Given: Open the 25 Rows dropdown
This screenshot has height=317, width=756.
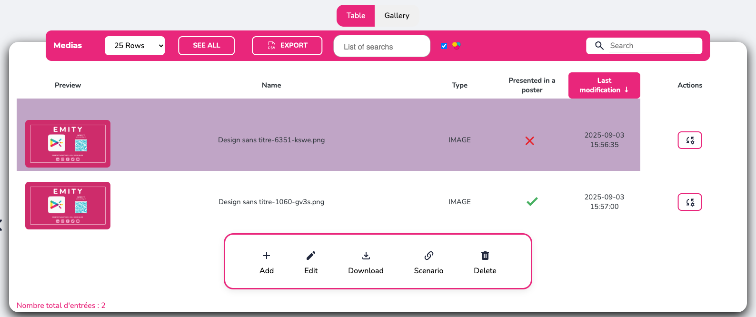Looking at the screenshot, I should pyautogui.click(x=135, y=46).
